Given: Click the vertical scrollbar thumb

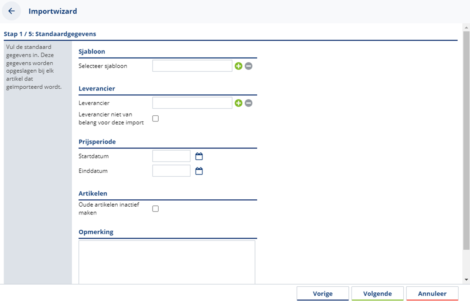Looking at the screenshot, I should [466, 139].
